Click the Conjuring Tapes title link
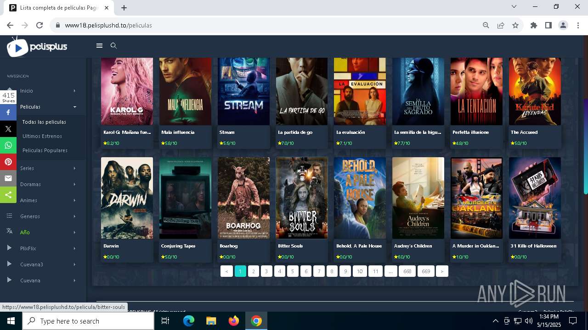588x330 pixels. tap(178, 246)
